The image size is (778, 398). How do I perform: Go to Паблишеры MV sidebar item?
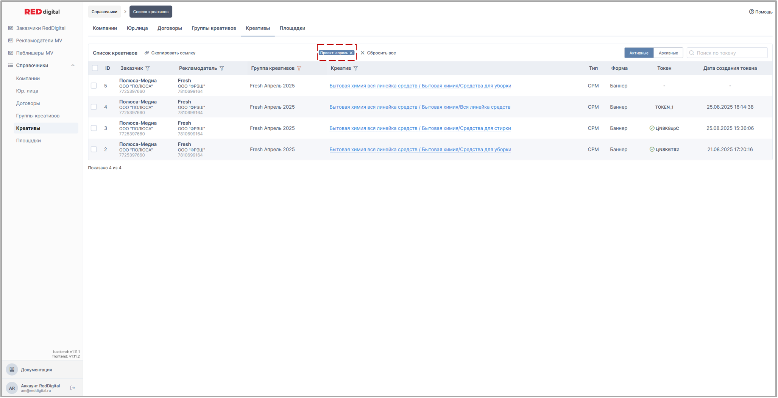(x=34, y=53)
